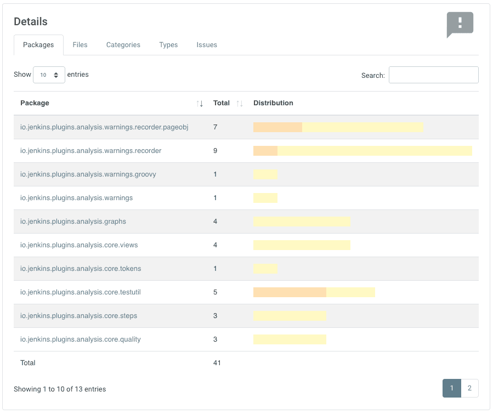
Task: Switch to the Categories tab
Action: point(123,44)
